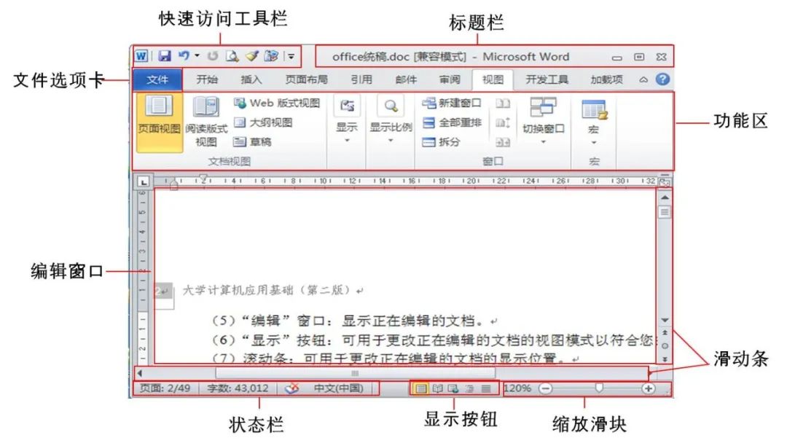Open Quick Access Toolbar customize dropdown
The image size is (787, 446).
tap(291, 56)
